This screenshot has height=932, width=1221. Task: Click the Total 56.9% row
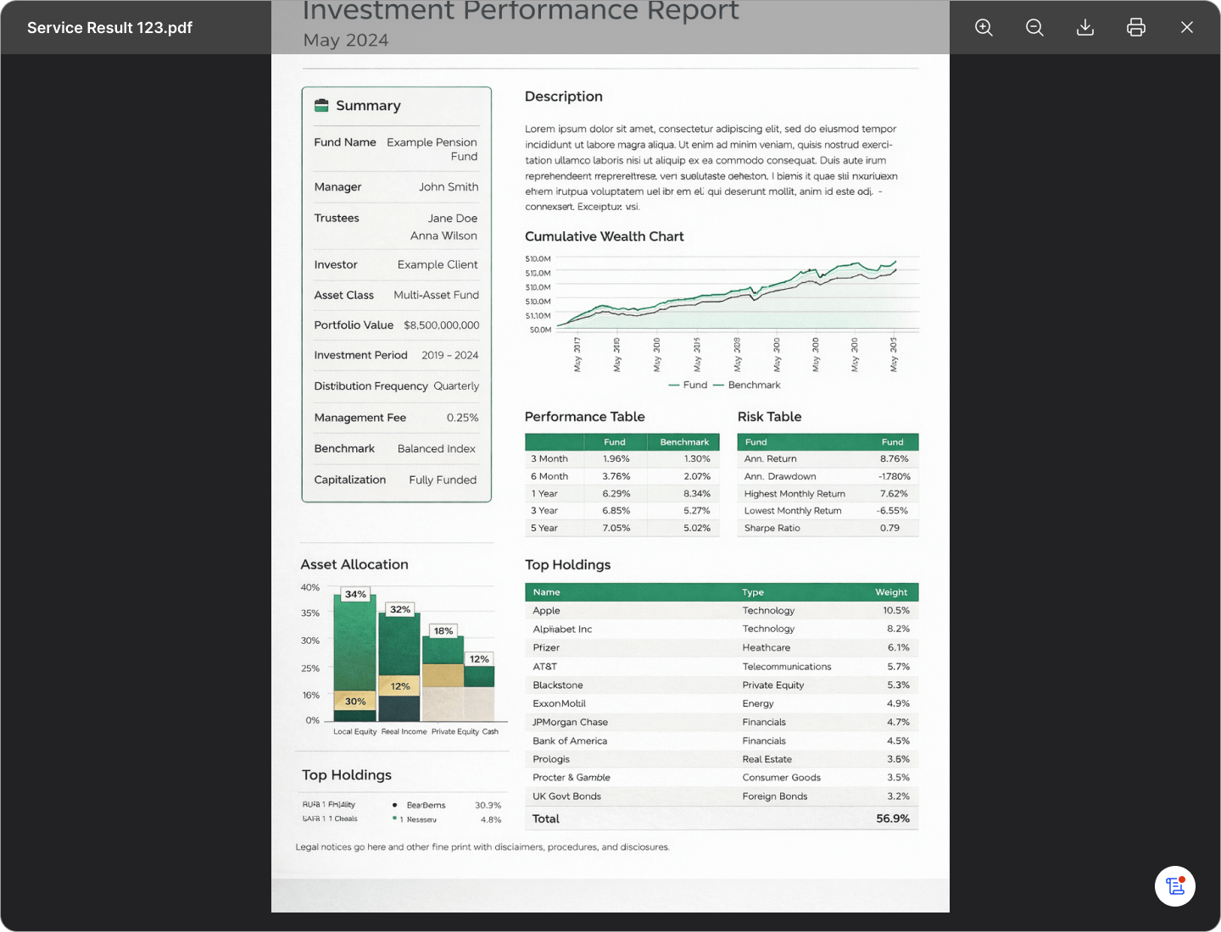click(x=721, y=818)
